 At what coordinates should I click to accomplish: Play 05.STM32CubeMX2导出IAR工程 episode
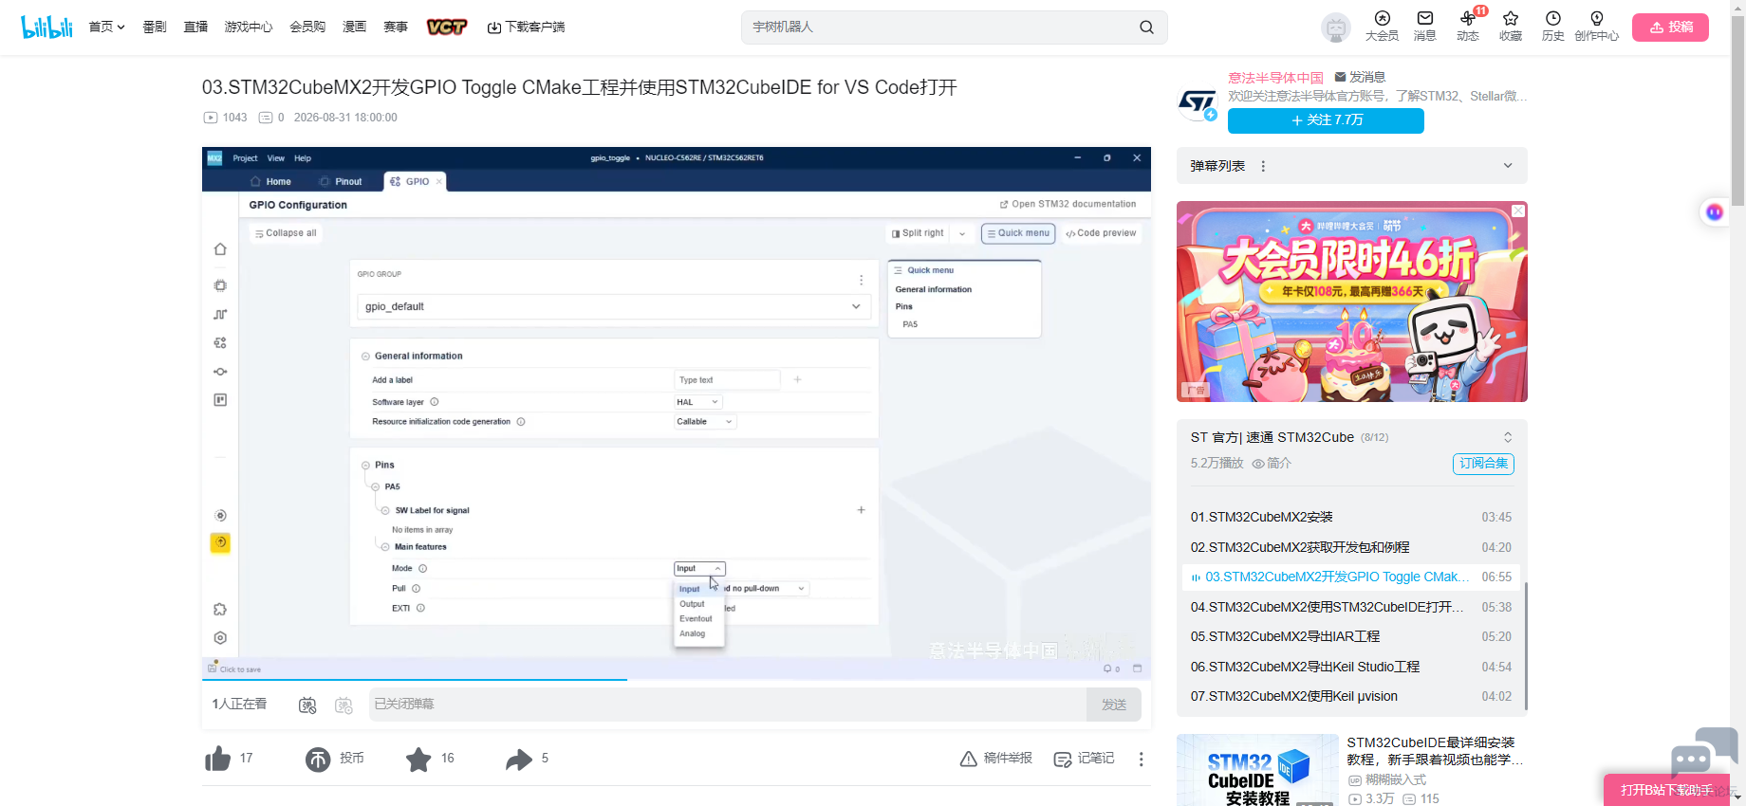coord(1351,637)
